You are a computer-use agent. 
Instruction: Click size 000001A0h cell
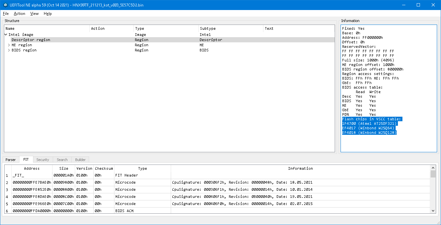[x=64, y=175]
